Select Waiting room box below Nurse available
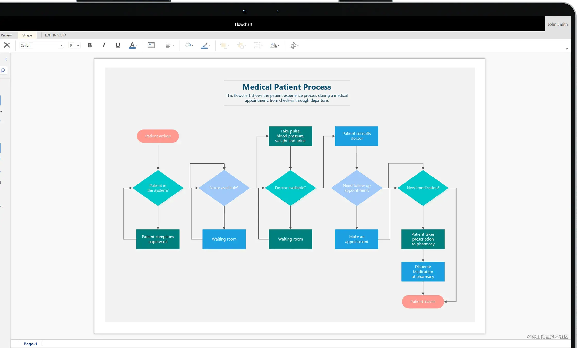The image size is (577, 348). pyautogui.click(x=224, y=239)
